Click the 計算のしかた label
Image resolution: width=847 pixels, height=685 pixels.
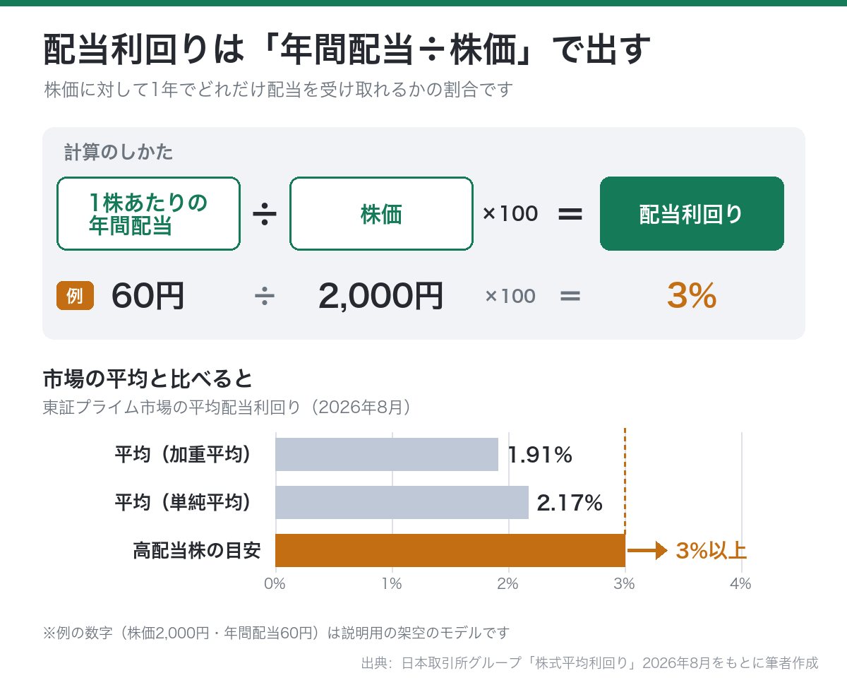119,152
